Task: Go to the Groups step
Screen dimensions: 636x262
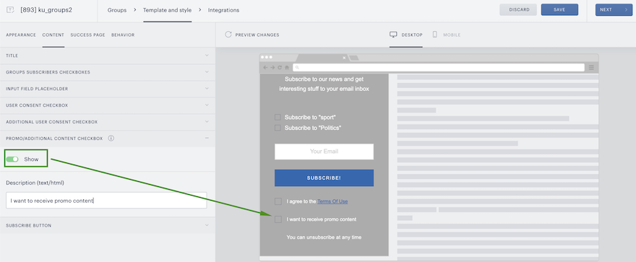Action: pyautogui.click(x=117, y=10)
